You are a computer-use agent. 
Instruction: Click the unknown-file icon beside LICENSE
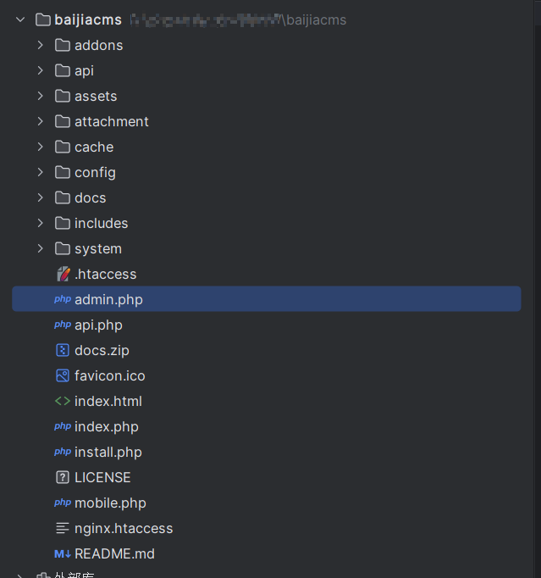pyautogui.click(x=63, y=477)
